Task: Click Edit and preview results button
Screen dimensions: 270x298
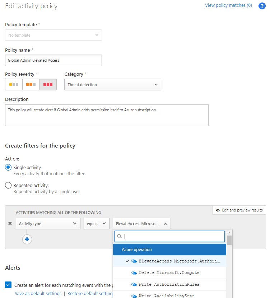Action: 239,210
